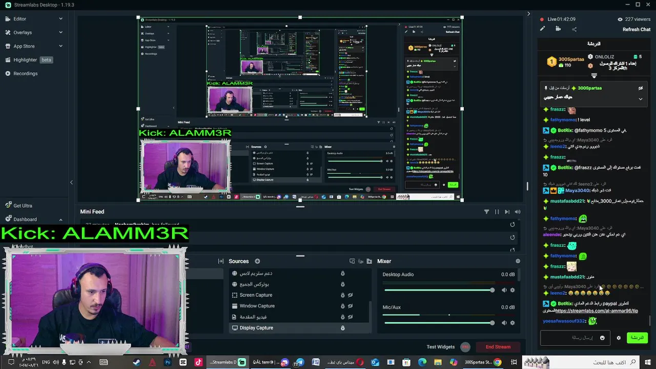
Task: Collapse the Dashboard sidebar chevron
Action: click(60, 219)
